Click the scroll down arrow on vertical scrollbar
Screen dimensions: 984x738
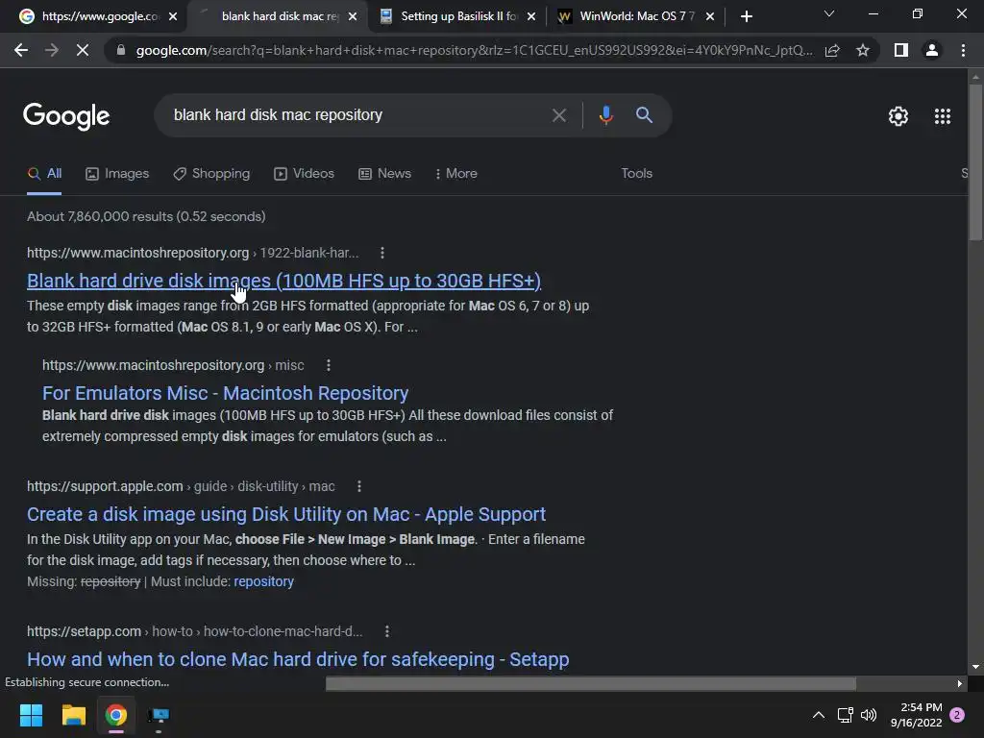975,667
